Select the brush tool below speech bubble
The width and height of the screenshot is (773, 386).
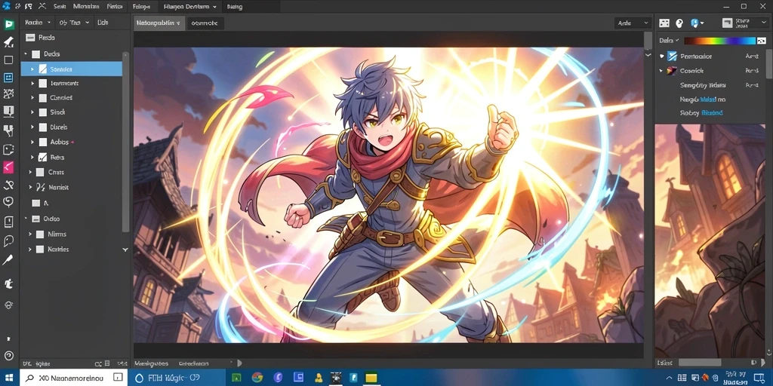8,260
